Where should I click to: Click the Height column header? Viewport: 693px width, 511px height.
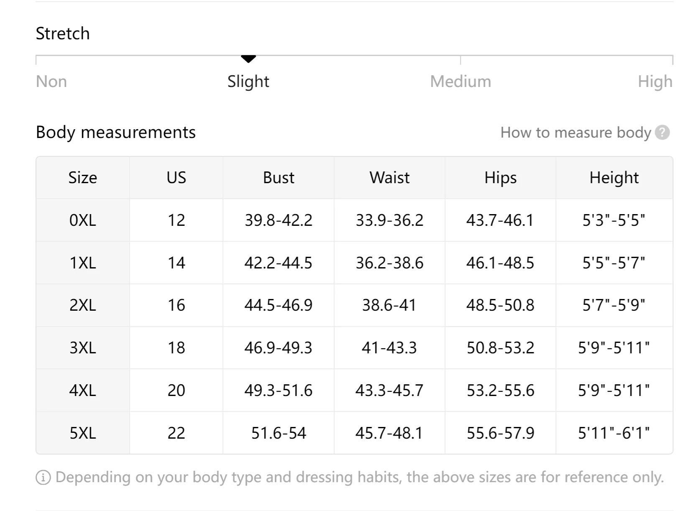[x=614, y=178]
